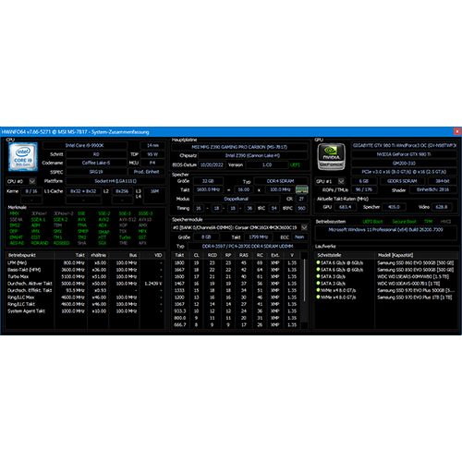Click the status dot for Samsung 970 EVO Plus 500GB
The width and height of the screenshot is (462, 462).
point(318,290)
